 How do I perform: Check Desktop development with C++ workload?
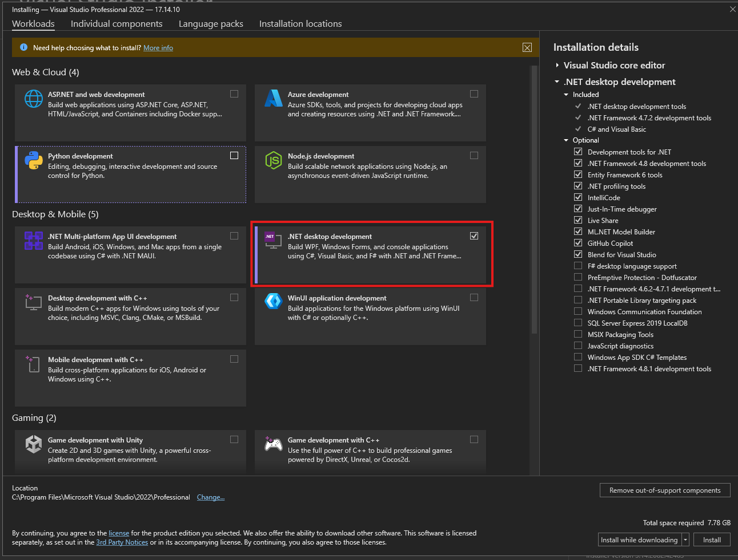click(234, 297)
